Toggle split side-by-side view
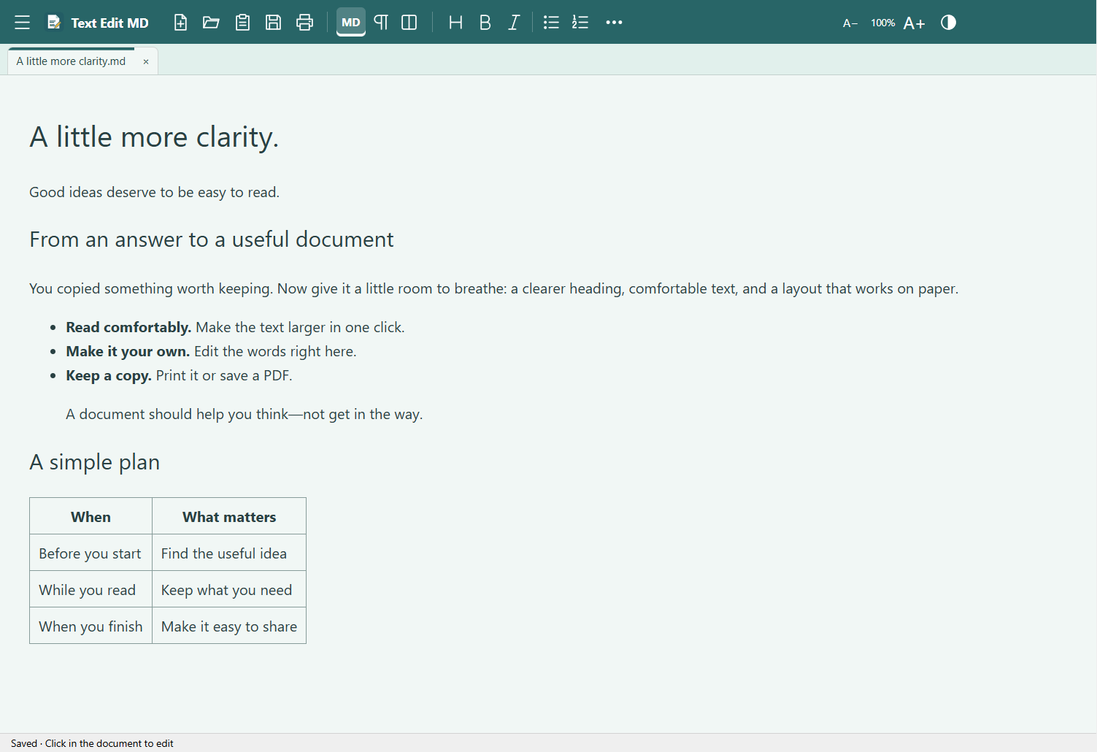1097x752 pixels. click(409, 23)
